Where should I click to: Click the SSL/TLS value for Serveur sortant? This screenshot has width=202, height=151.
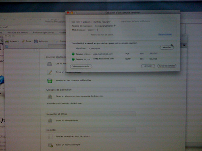pyautogui.click(x=153, y=59)
